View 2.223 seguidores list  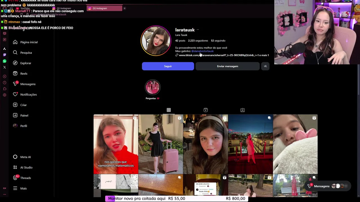(198, 41)
